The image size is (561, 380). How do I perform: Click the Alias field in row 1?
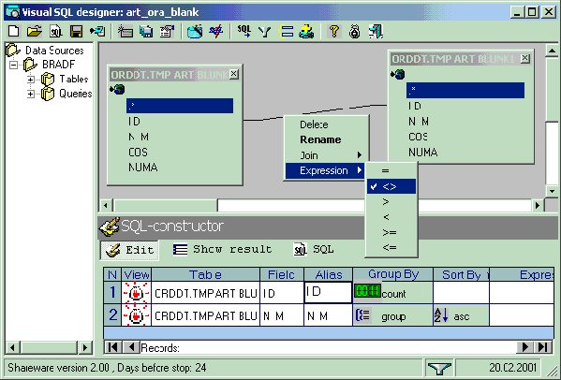(x=328, y=292)
